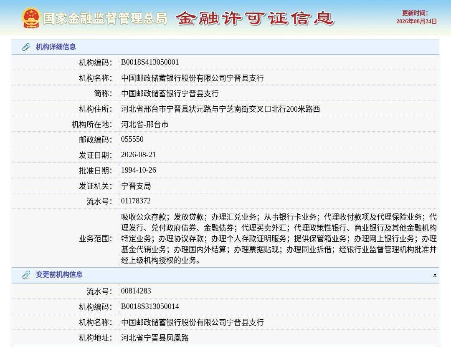Click the national emblem logo

(31, 18)
